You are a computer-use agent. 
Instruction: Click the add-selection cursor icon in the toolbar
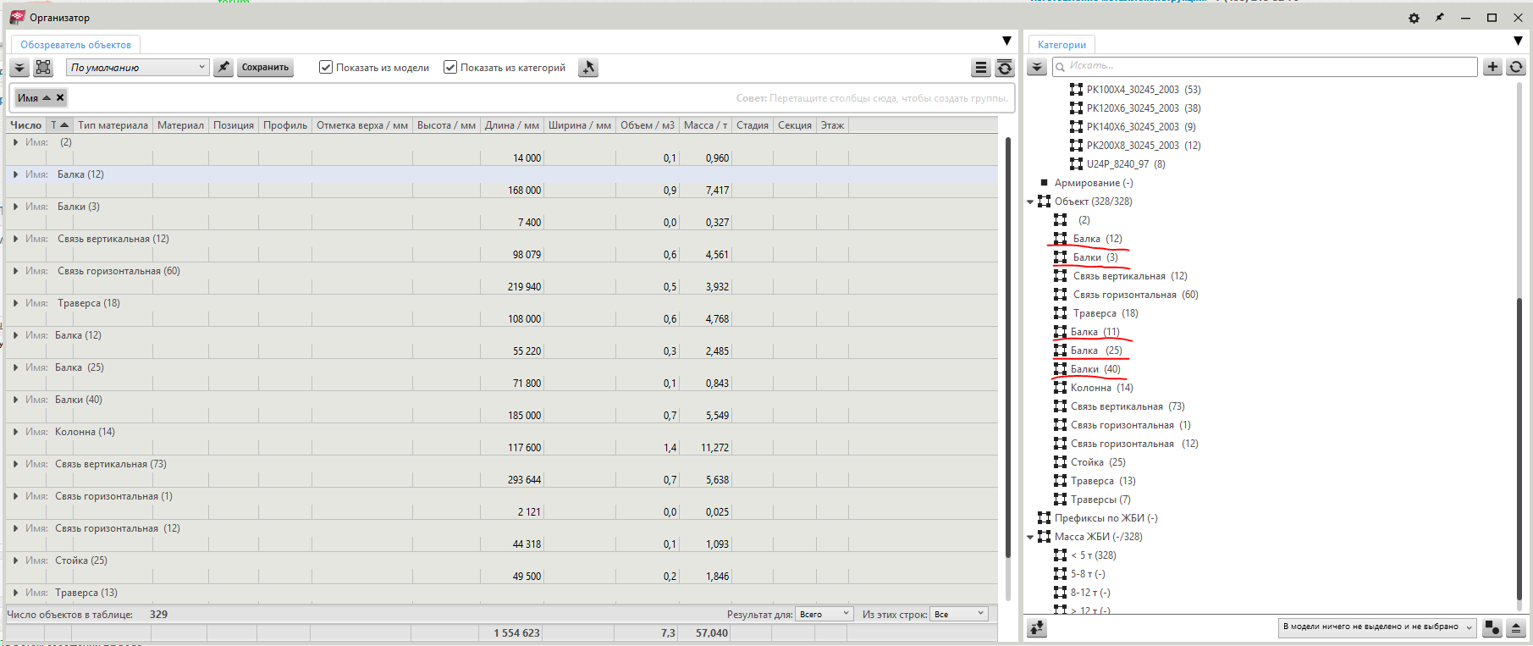coord(588,68)
